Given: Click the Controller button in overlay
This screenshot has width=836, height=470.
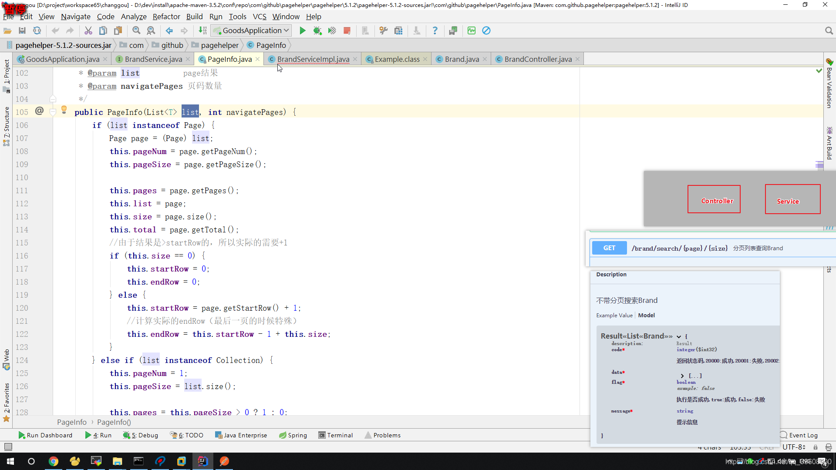Looking at the screenshot, I should click(717, 201).
